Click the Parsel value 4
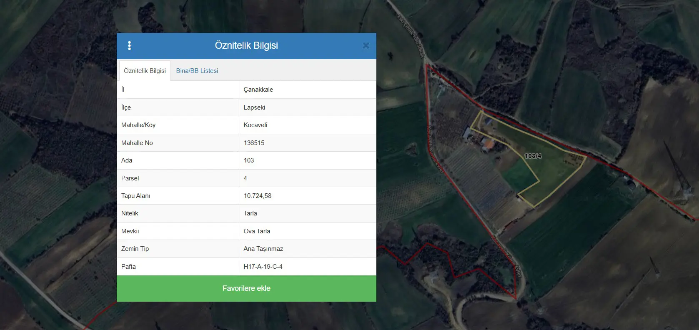 pyautogui.click(x=246, y=178)
